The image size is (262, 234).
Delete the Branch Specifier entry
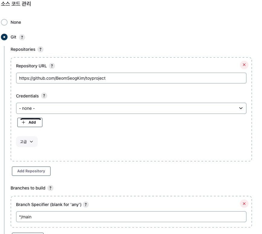click(x=244, y=204)
